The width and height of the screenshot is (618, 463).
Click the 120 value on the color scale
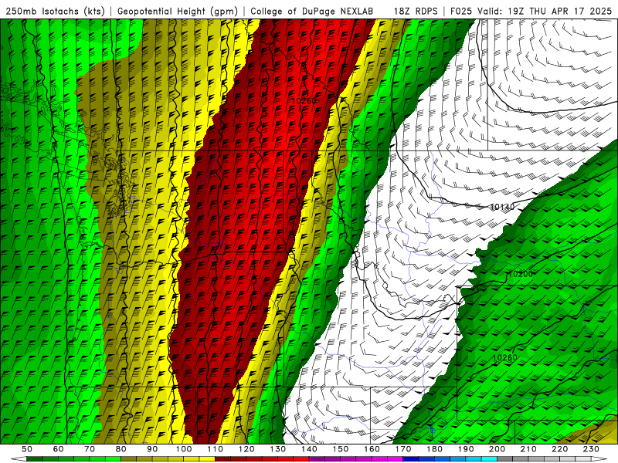246,449
